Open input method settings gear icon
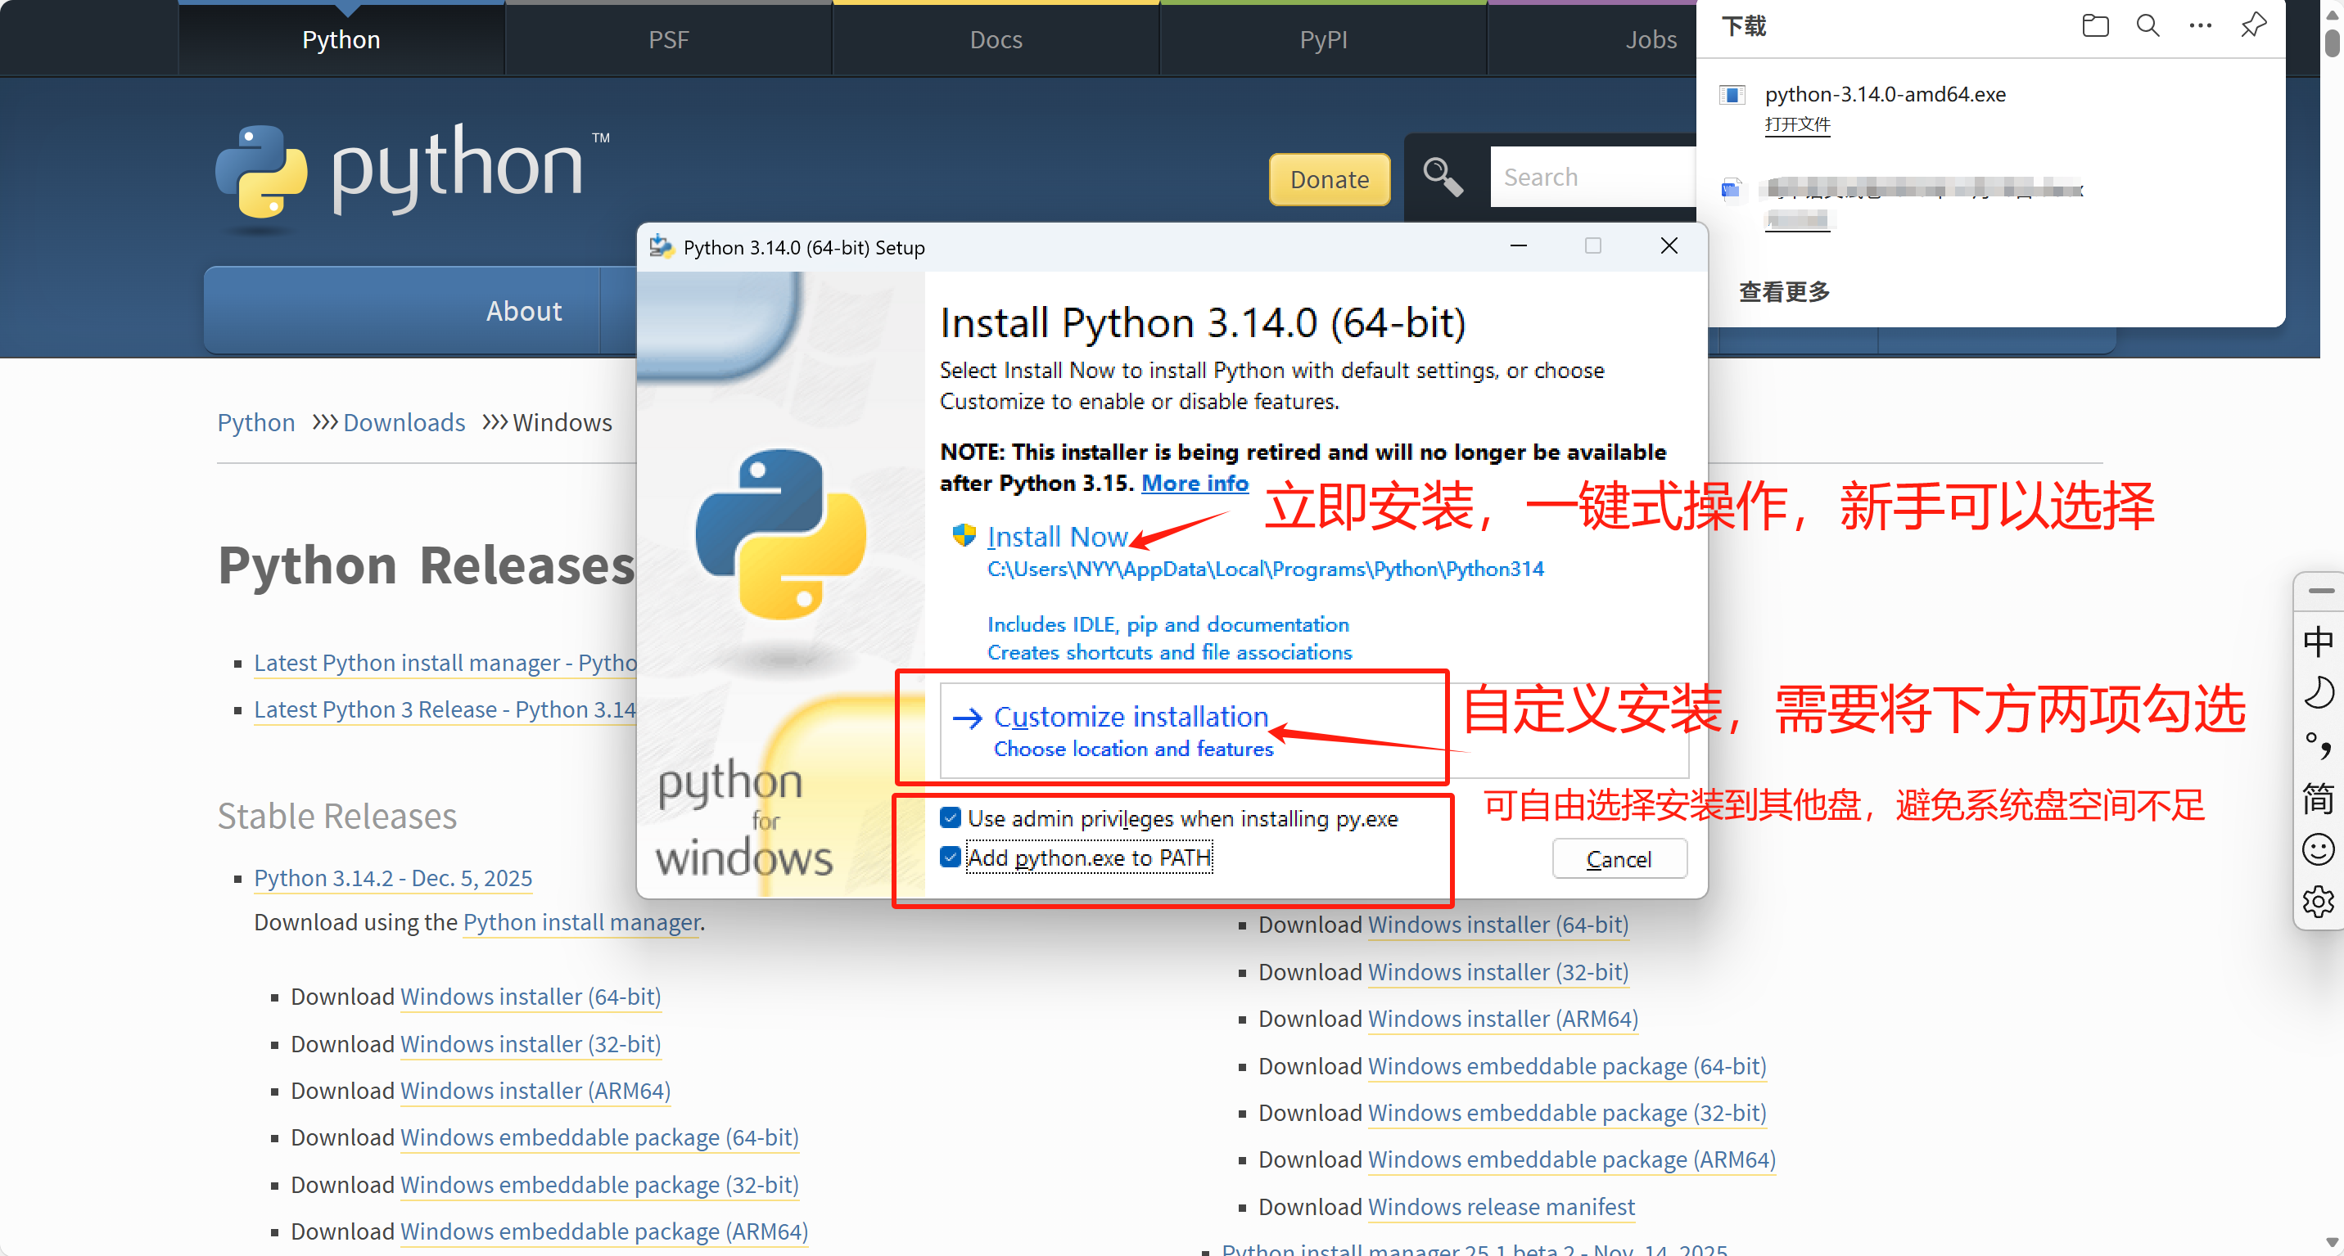2344x1256 pixels. pyautogui.click(x=2318, y=902)
